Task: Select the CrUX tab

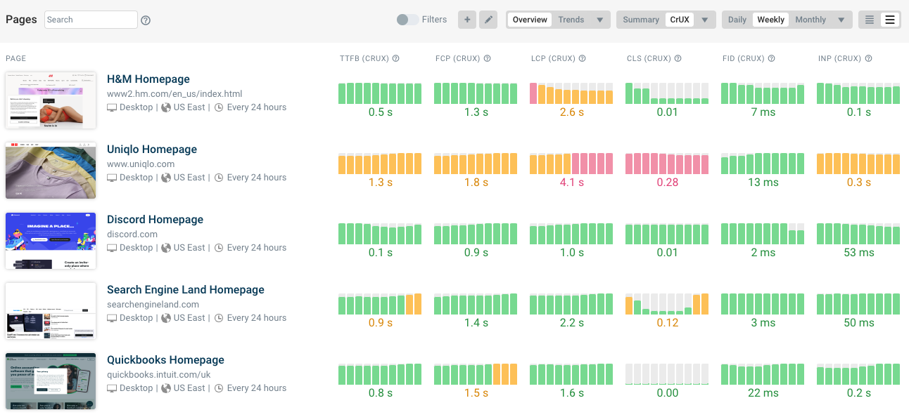Action: 680,20
